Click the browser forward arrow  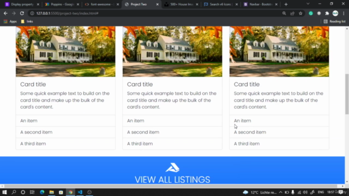pyautogui.click(x=14, y=13)
